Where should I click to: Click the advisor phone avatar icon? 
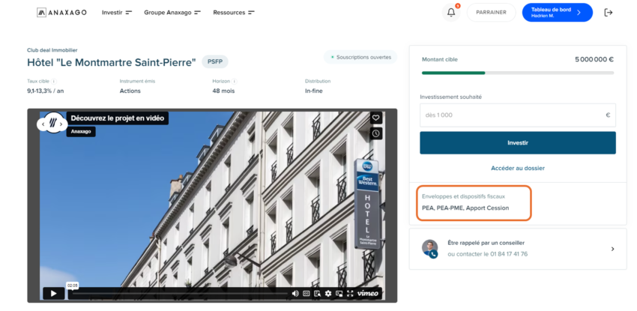(430, 249)
